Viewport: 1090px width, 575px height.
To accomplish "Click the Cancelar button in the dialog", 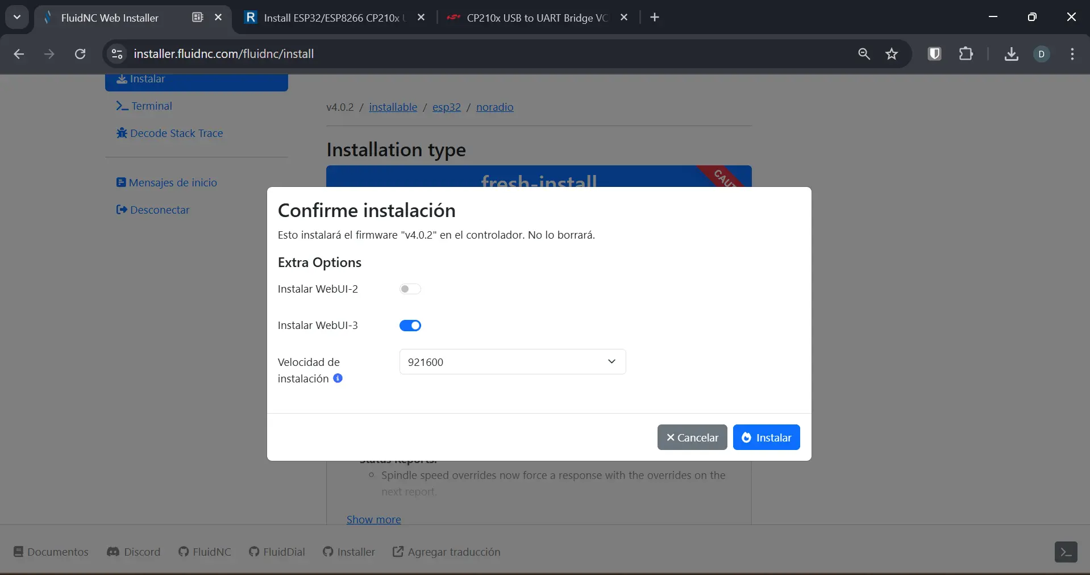I will coord(691,437).
